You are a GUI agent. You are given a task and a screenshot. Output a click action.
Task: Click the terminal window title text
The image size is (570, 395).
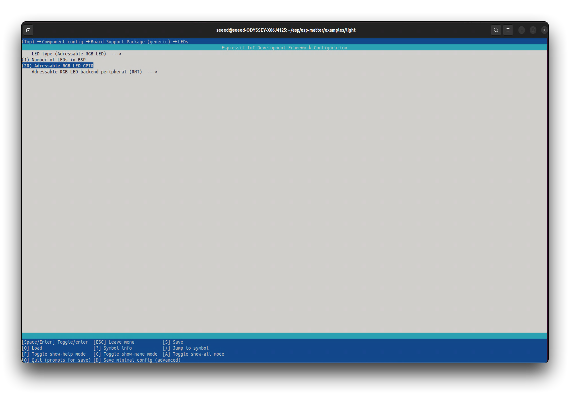pyautogui.click(x=286, y=30)
